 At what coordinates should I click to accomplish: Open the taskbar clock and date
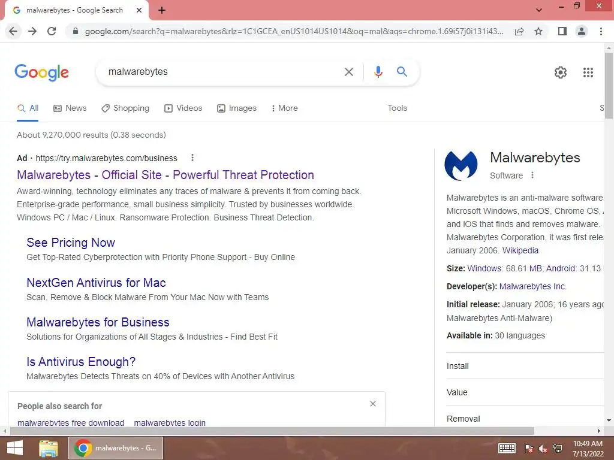588,448
